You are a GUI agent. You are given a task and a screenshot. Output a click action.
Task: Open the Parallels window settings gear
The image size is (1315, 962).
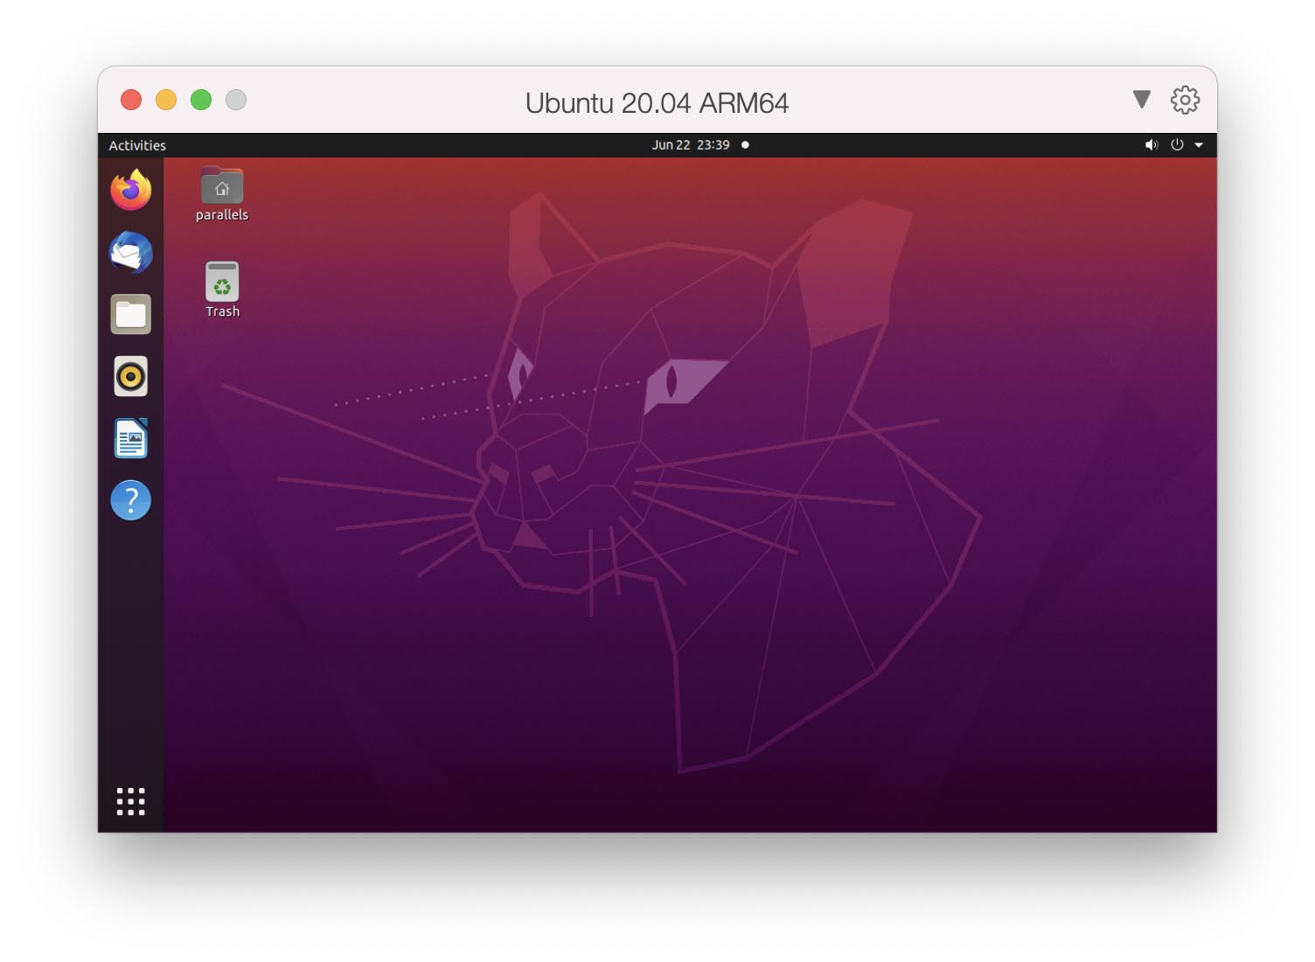(x=1186, y=100)
